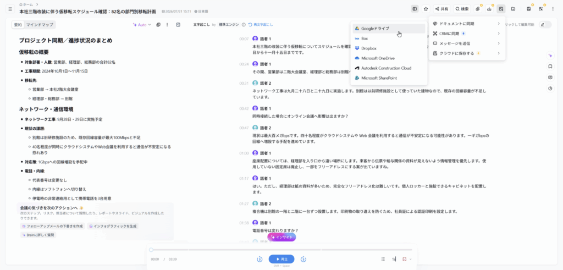Image resolution: width=563 pixels, height=270 pixels.
Task: Switch to the マインドマップ tab
Action: click(40, 25)
